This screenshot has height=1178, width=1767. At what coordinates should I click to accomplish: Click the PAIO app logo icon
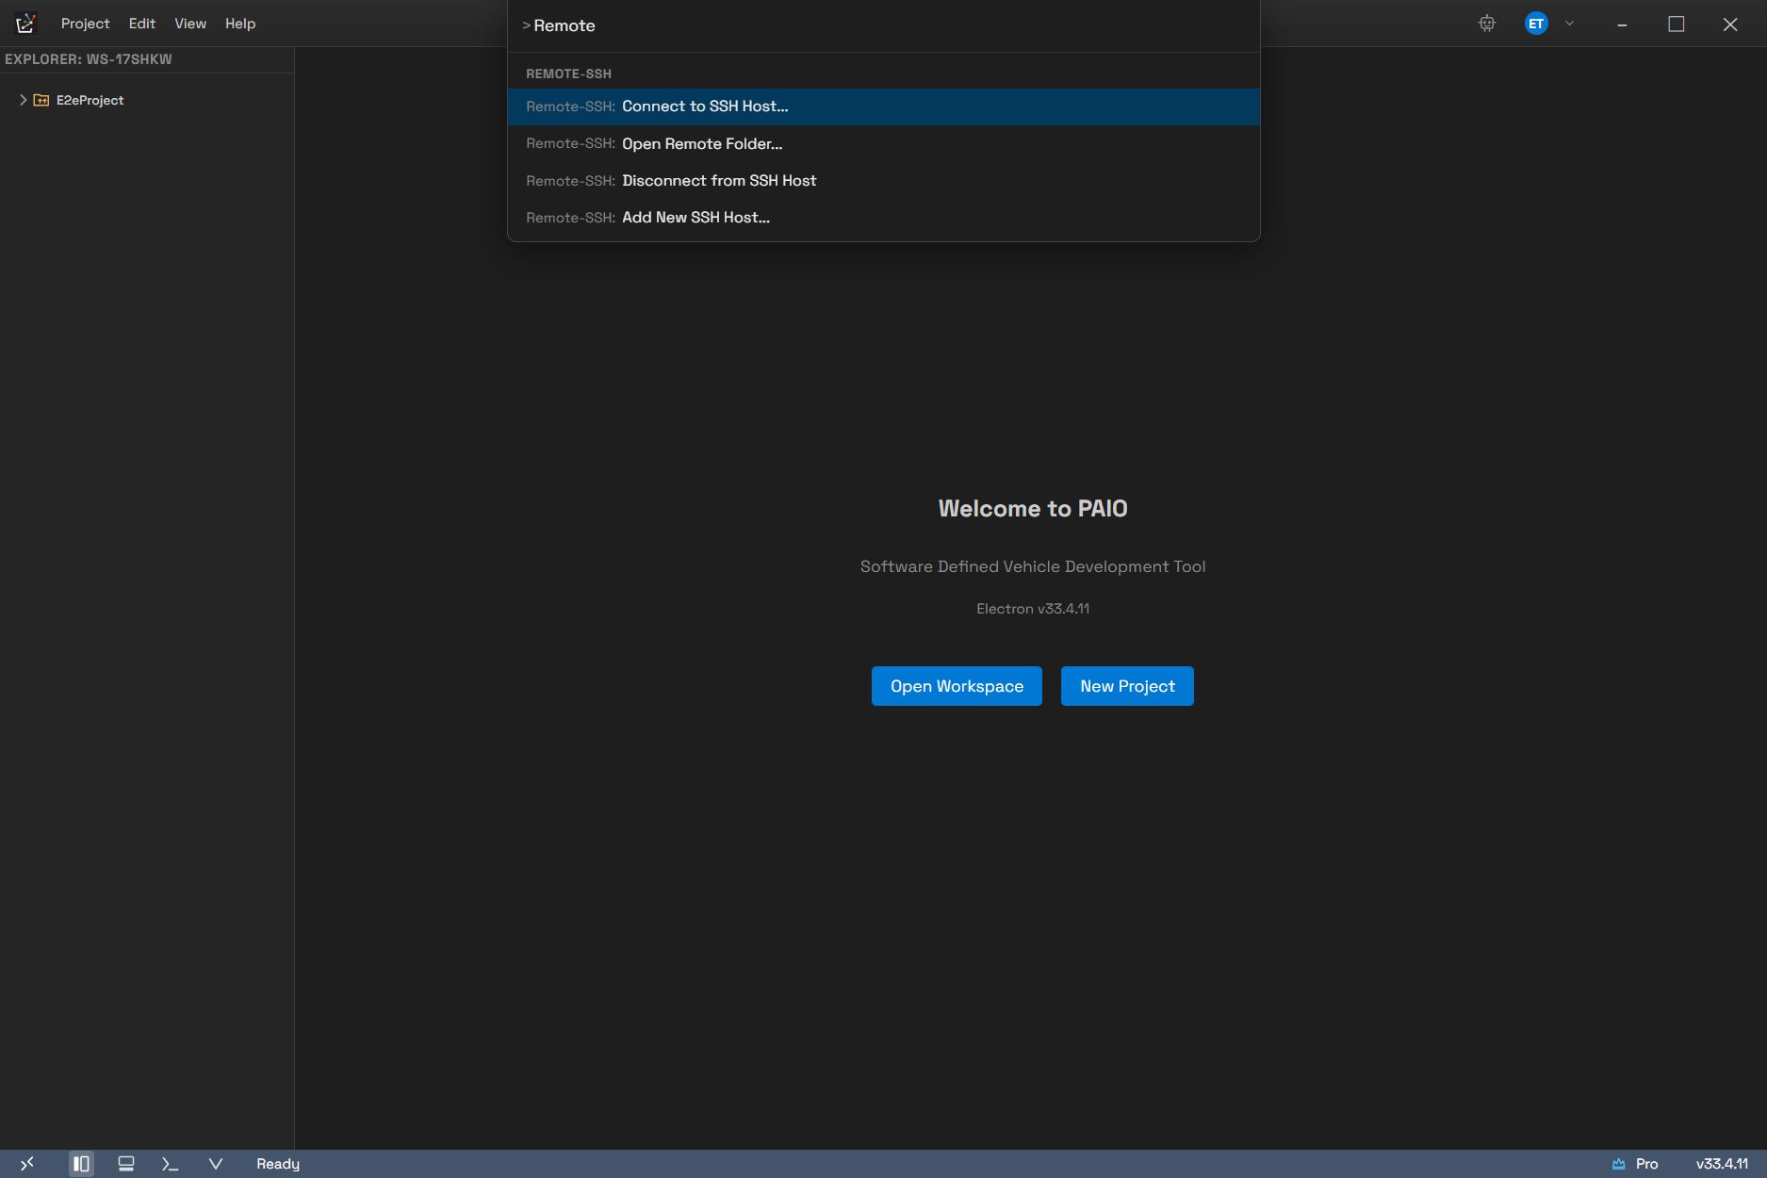(25, 24)
